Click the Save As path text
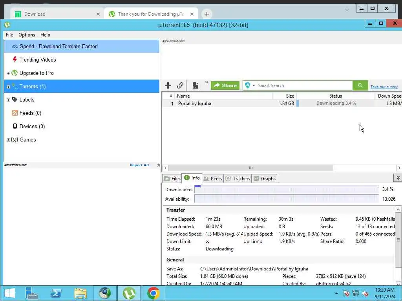Image resolution: width=402 pixels, height=301 pixels. click(254, 269)
